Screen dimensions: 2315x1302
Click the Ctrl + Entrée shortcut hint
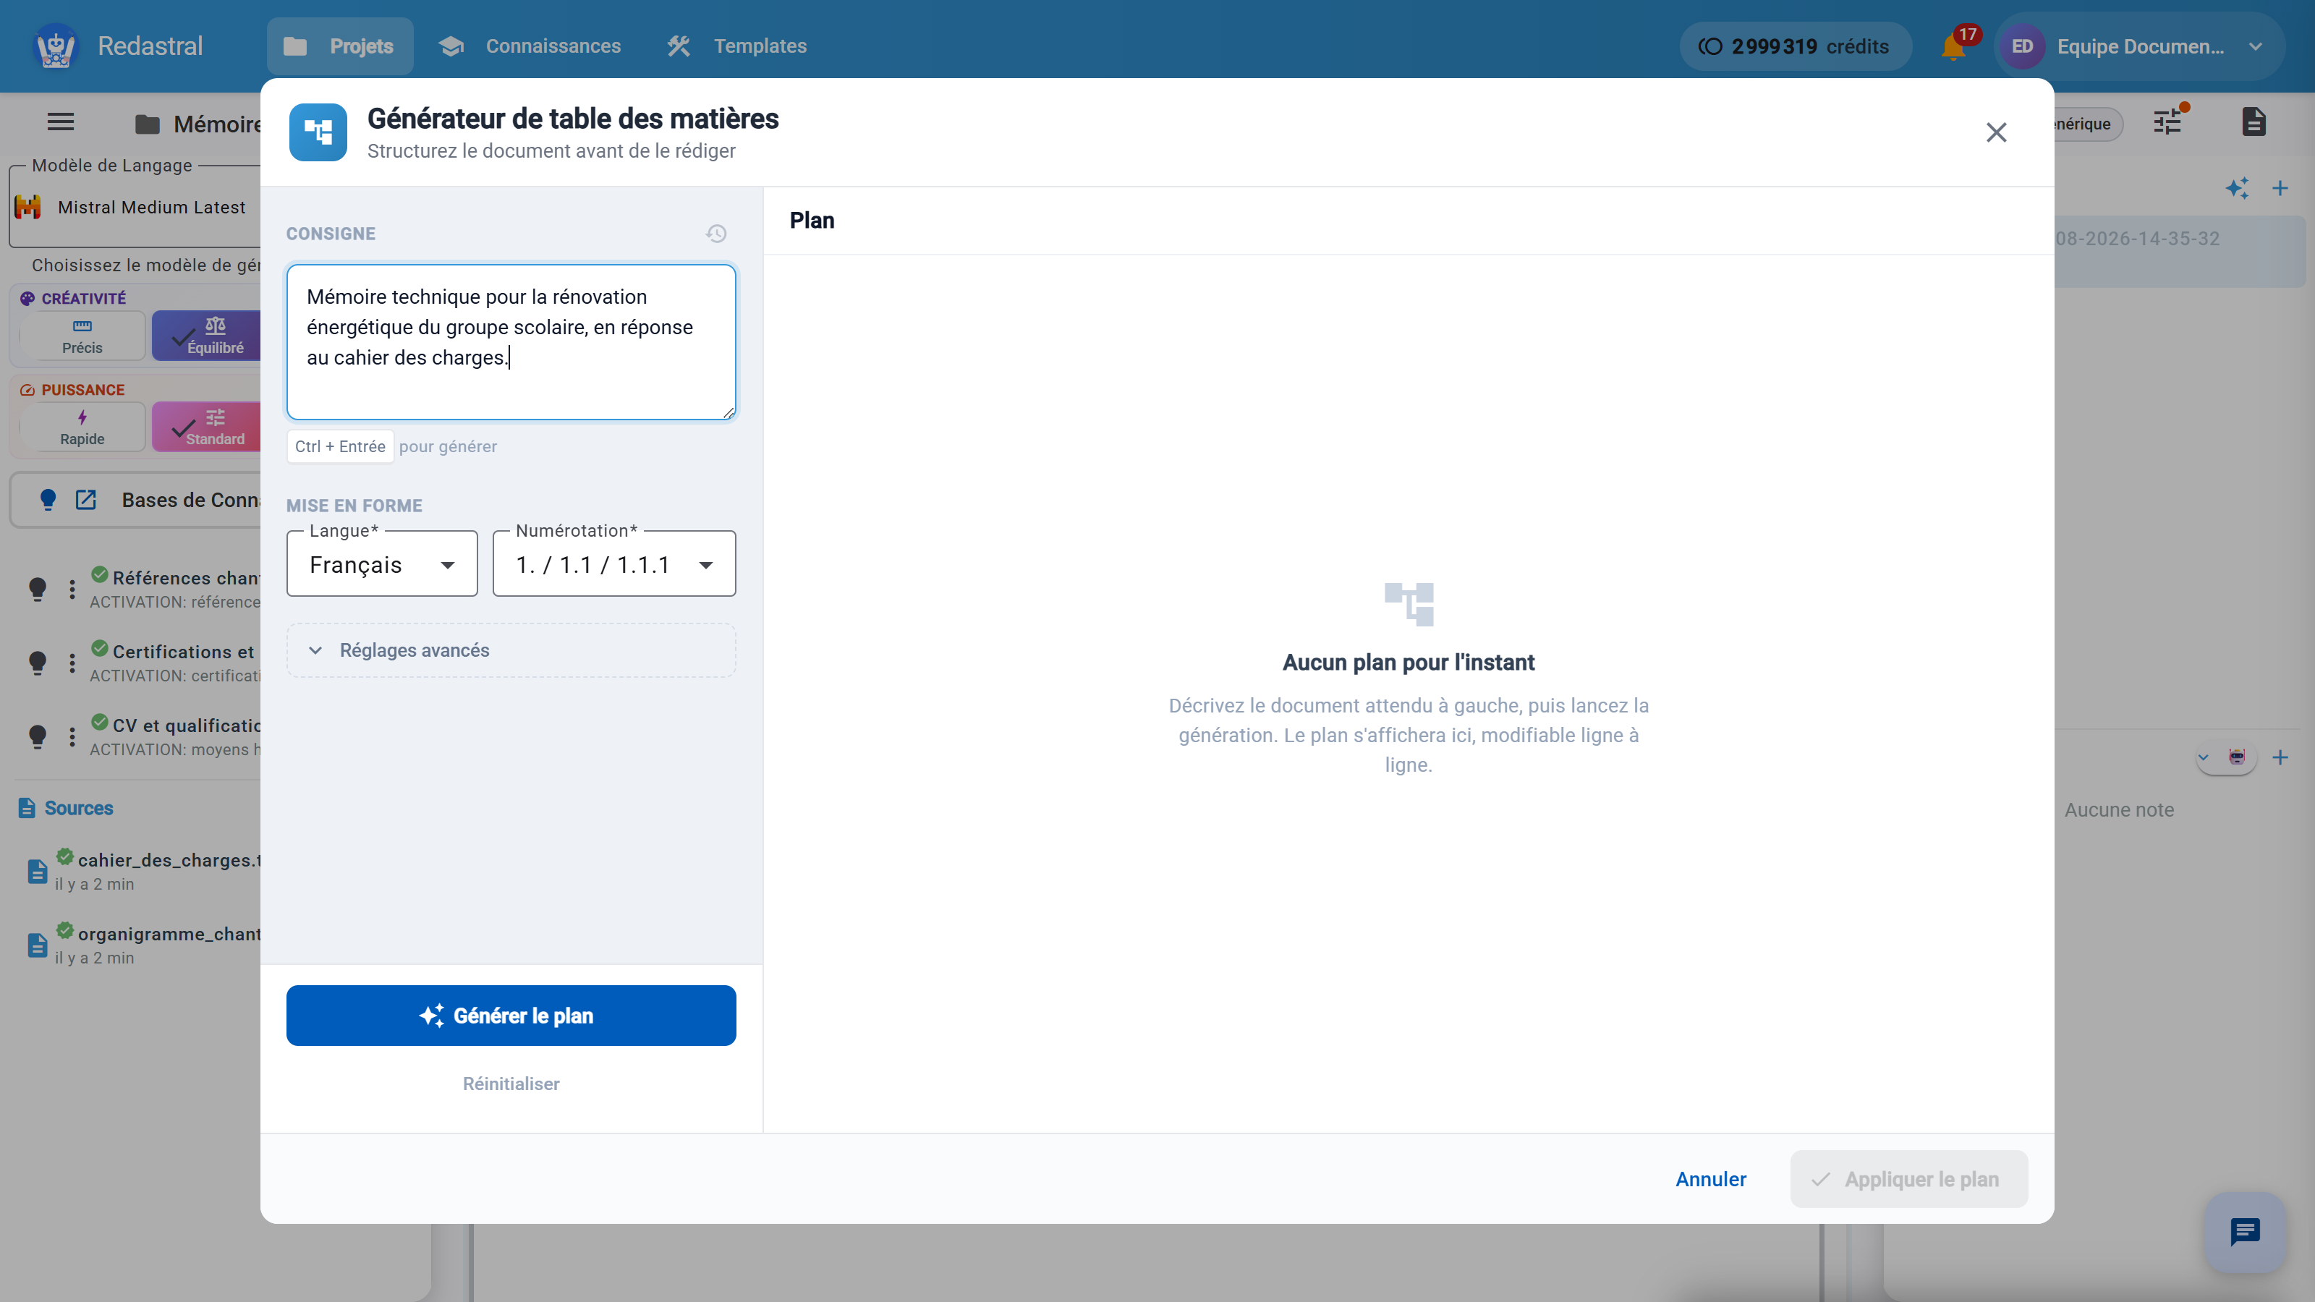(x=340, y=446)
